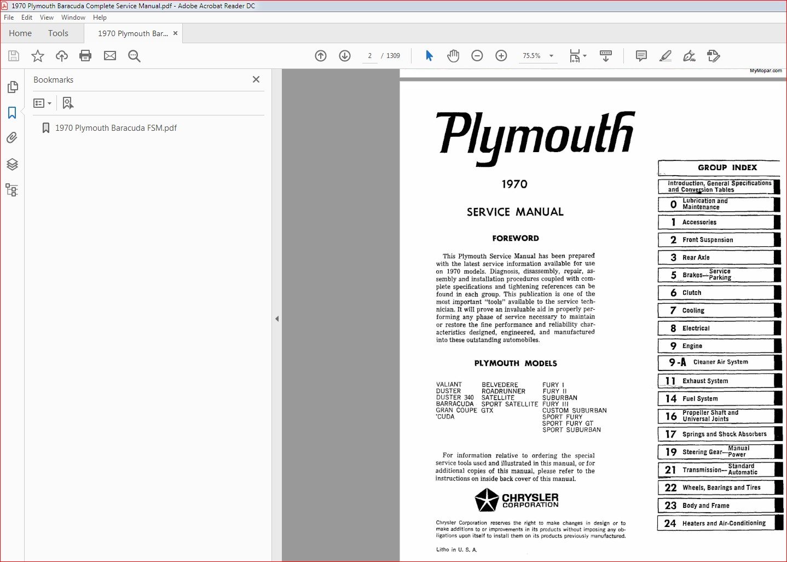Image resolution: width=787 pixels, height=562 pixels.
Task: Open the View menu
Action: 47,18
